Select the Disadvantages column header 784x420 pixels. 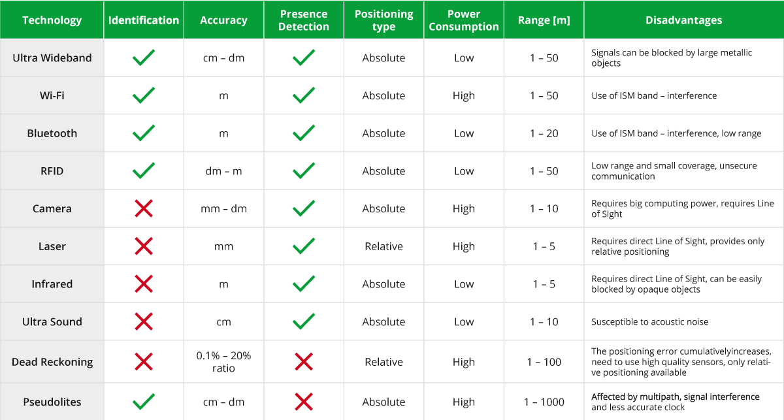[683, 20]
